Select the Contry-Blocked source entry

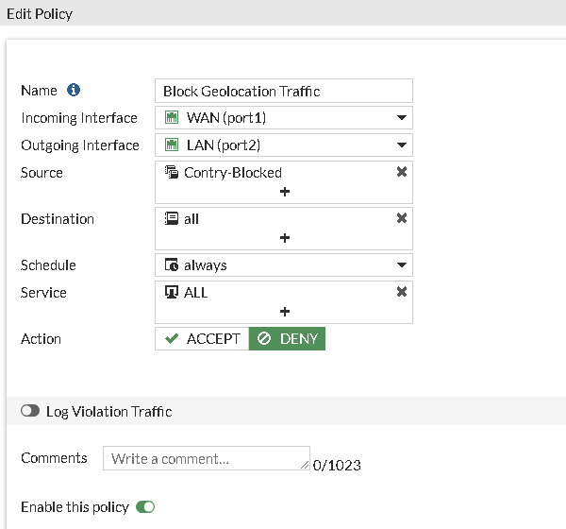click(233, 173)
